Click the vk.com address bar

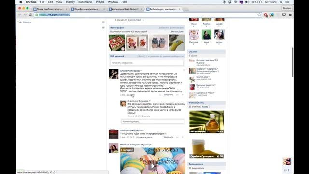coord(146,15)
